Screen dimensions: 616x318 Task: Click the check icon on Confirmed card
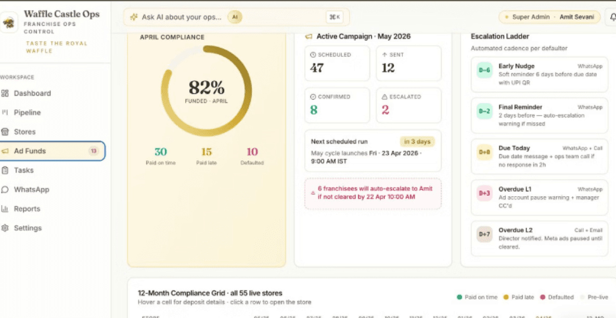[313, 97]
